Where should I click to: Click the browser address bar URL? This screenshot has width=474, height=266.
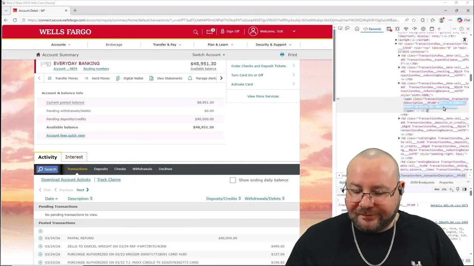point(213,20)
